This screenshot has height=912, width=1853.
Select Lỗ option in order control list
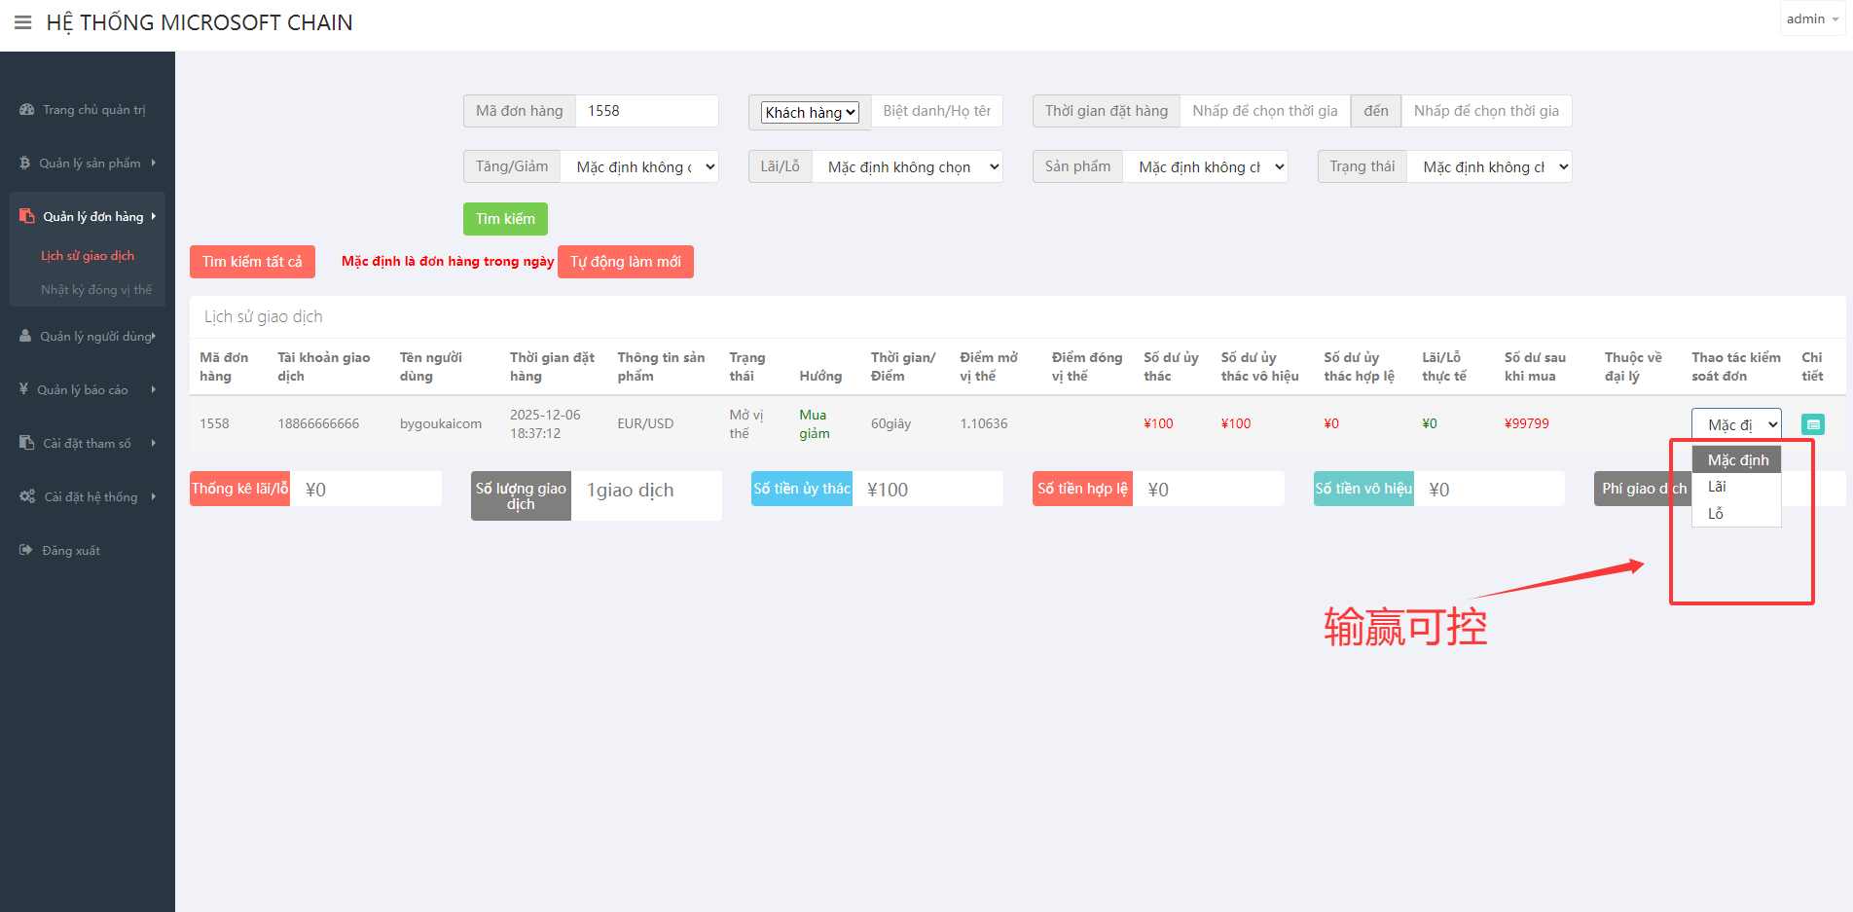1716,514
